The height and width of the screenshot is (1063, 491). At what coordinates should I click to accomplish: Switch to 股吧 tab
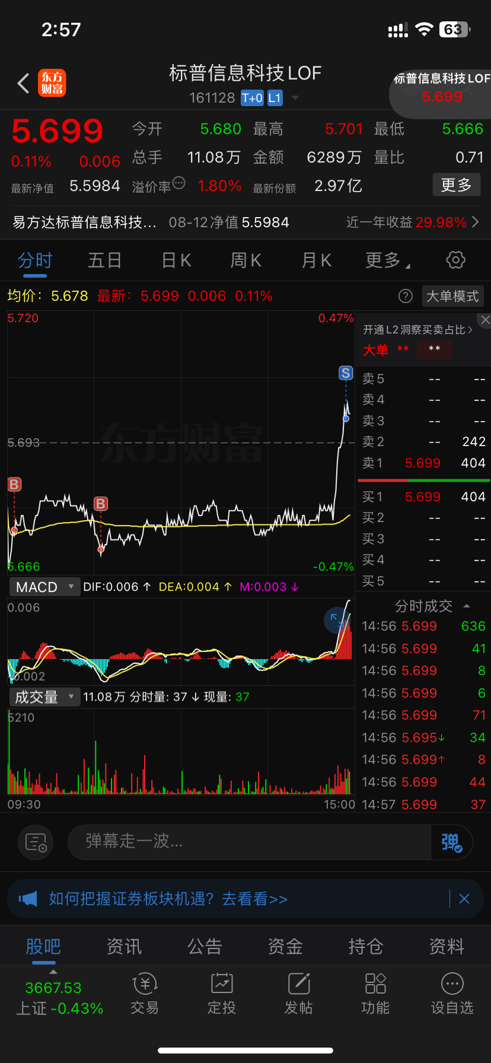point(43,946)
